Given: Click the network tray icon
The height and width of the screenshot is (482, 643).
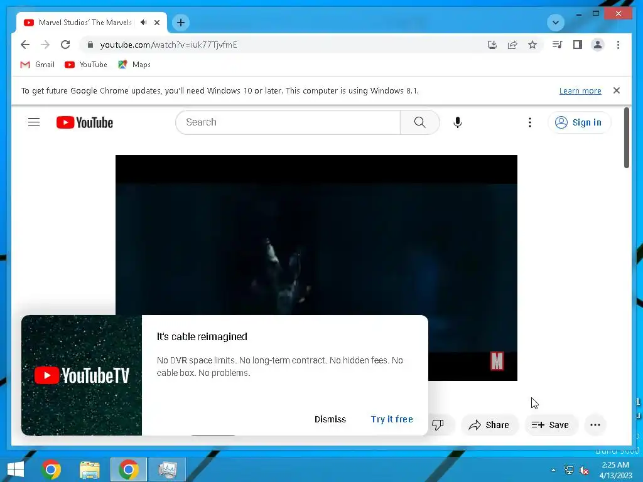Looking at the screenshot, I should (569, 470).
